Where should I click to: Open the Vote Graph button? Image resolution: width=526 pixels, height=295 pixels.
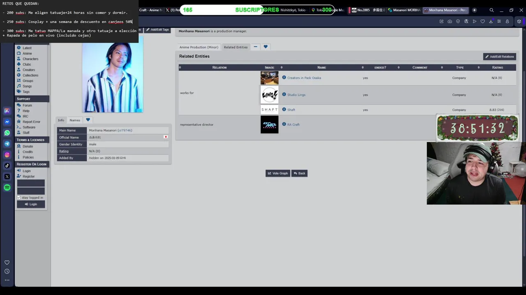[278, 173]
